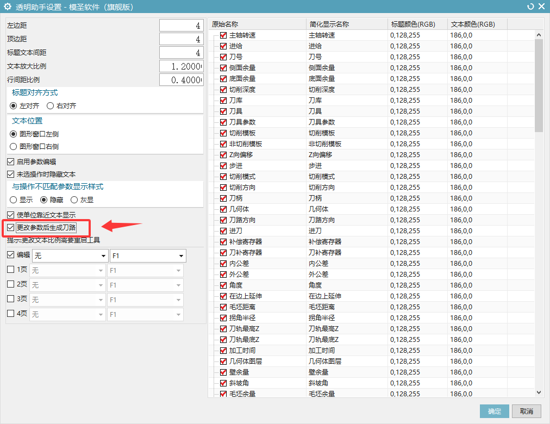This screenshot has height=424, width=550.
Task: Close the 透明助手设置 dialog
Action: [542, 7]
